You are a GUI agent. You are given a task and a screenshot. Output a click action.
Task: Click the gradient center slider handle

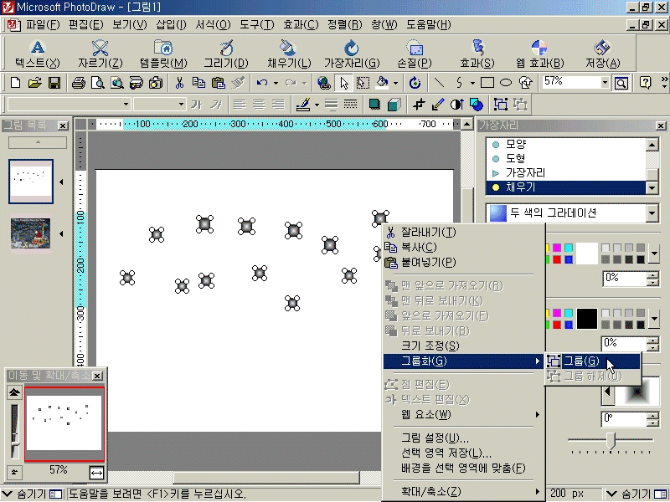[611, 440]
